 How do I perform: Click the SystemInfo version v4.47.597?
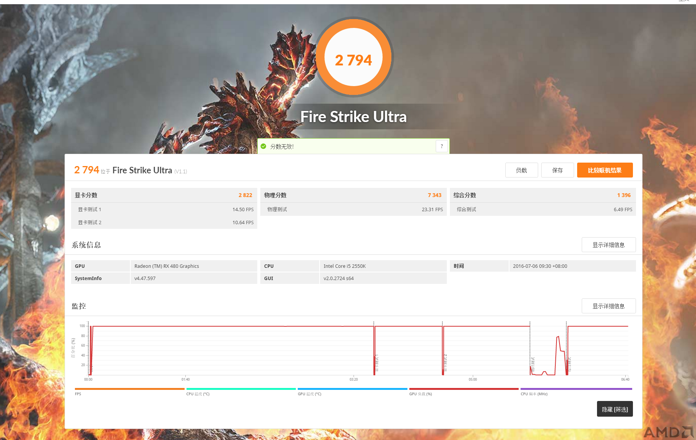pyautogui.click(x=145, y=279)
